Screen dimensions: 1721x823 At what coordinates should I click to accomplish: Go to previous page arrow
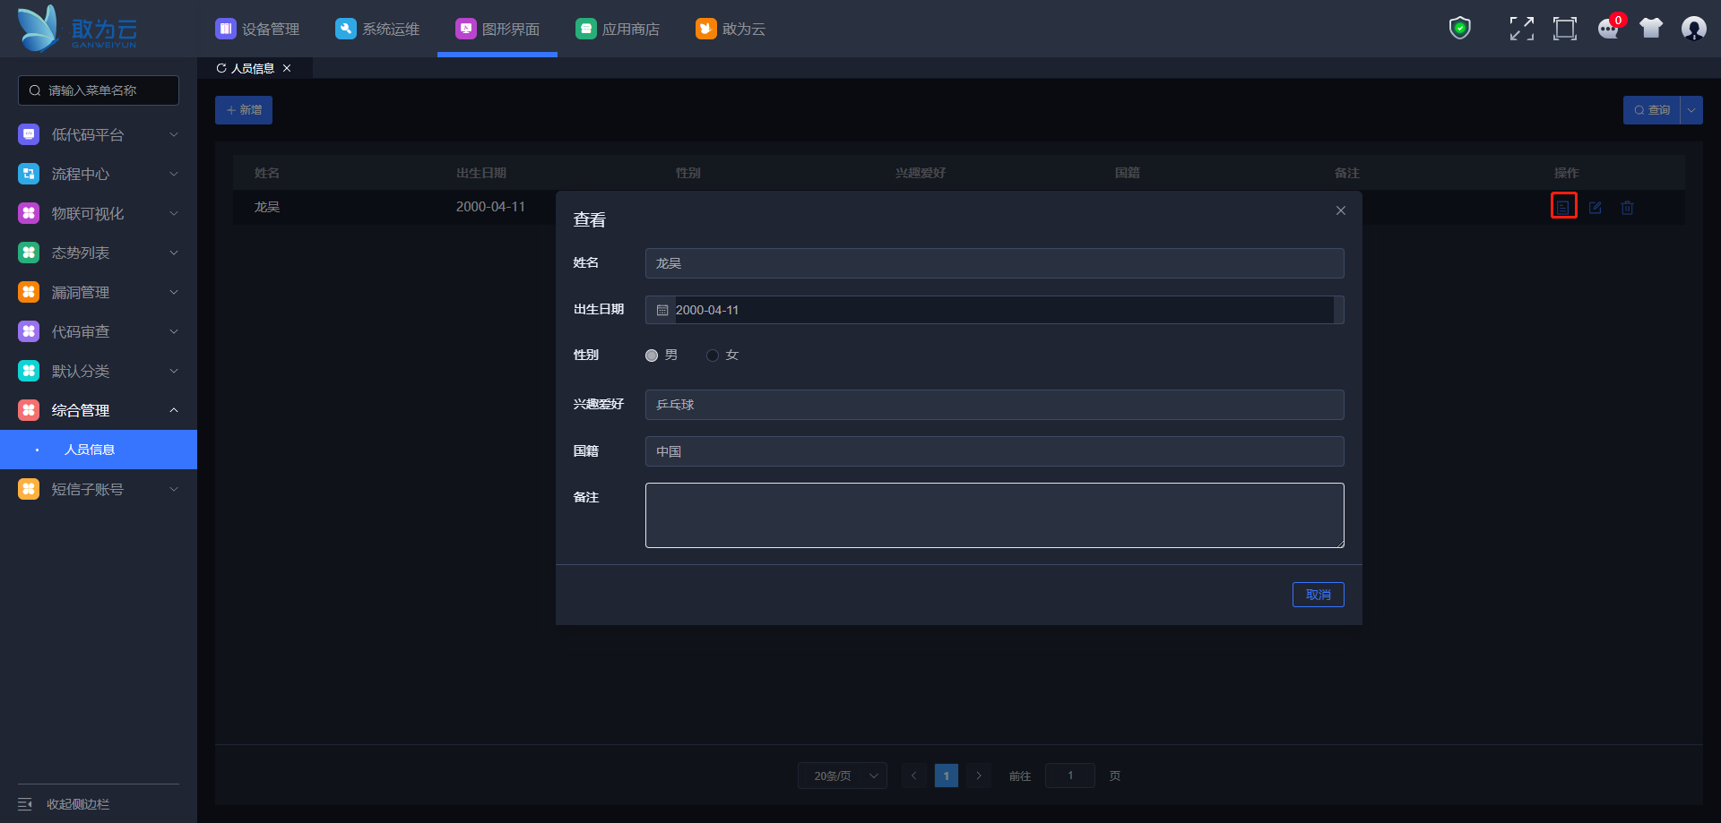pos(913,776)
